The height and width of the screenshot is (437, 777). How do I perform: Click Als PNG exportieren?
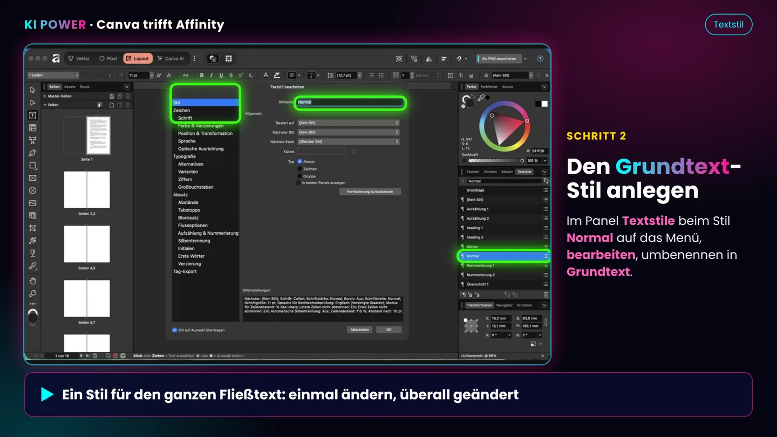pyautogui.click(x=500, y=58)
